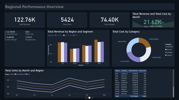Image resolution: width=179 pixels, height=100 pixels.
Task: Select the white middle page dot
Action: 89,98
